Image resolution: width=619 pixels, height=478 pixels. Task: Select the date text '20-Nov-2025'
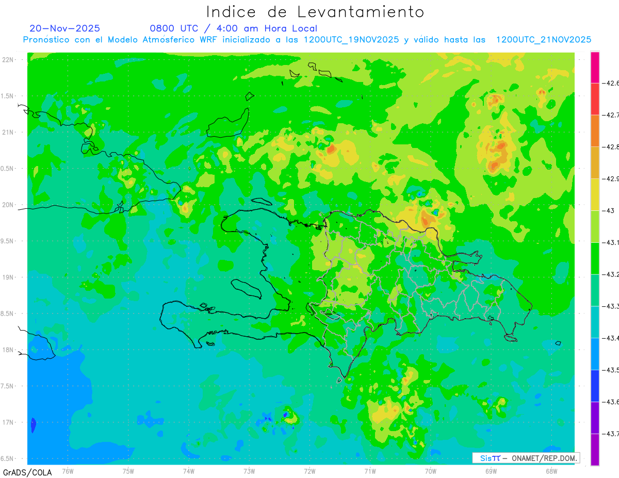65,28
